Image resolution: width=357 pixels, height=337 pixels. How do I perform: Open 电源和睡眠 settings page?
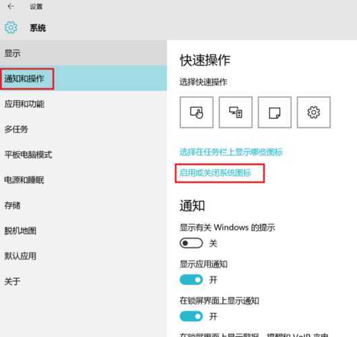tap(84, 180)
